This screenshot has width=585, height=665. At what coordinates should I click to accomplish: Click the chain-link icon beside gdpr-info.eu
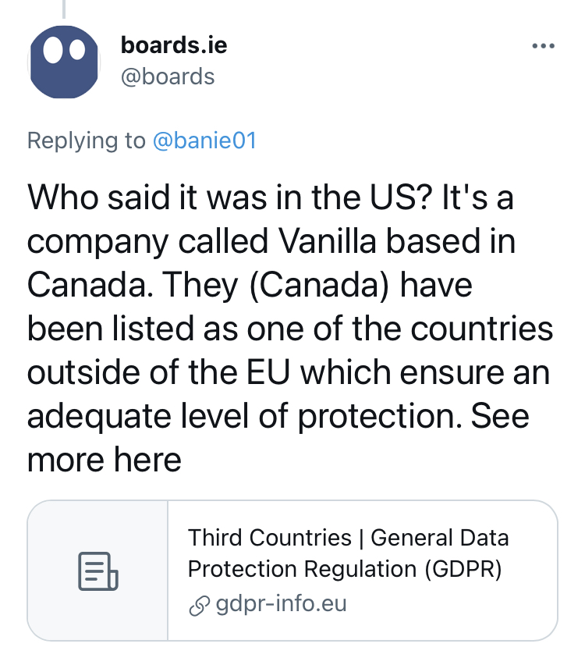click(x=199, y=605)
